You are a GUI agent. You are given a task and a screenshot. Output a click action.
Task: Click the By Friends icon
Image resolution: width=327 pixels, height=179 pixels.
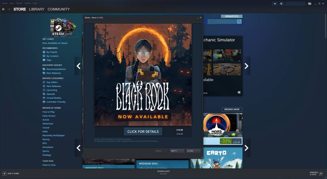44,52
